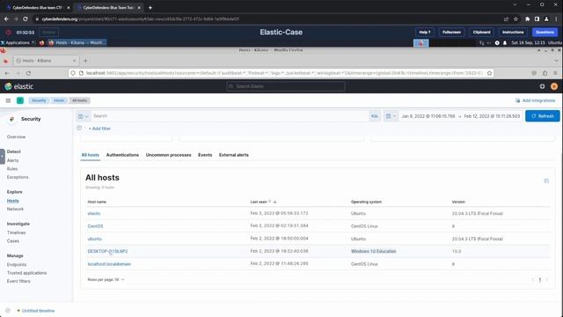Click the filter options icon beside Add filter
The height and width of the screenshot is (317, 563).
79,128
